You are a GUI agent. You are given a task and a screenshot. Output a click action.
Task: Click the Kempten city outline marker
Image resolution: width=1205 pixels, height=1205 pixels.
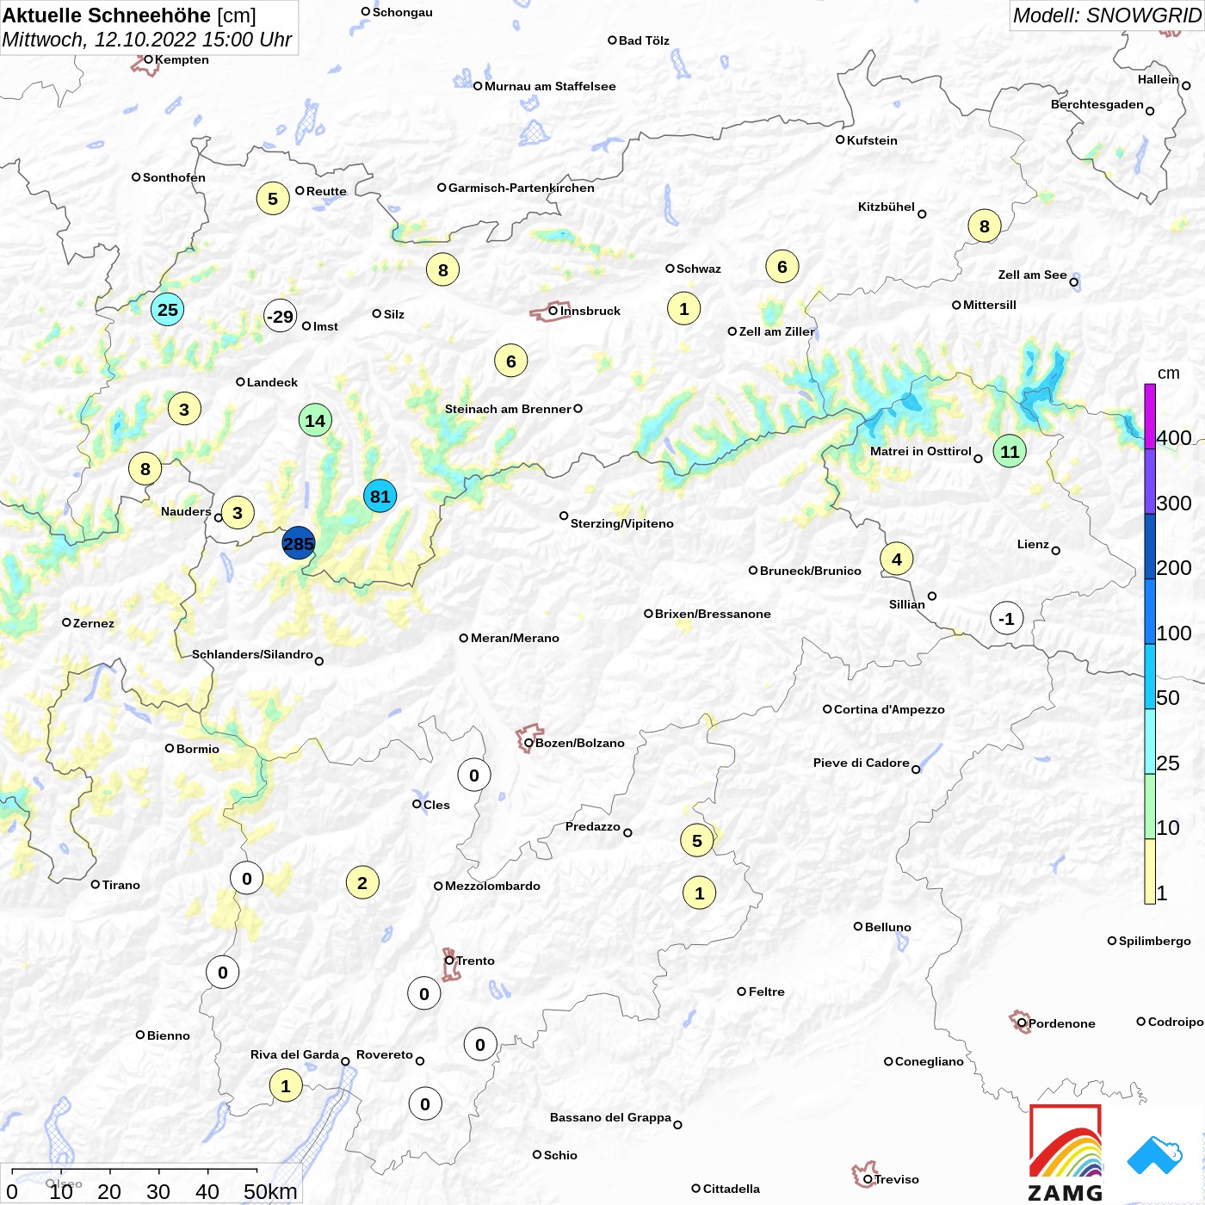tap(146, 64)
